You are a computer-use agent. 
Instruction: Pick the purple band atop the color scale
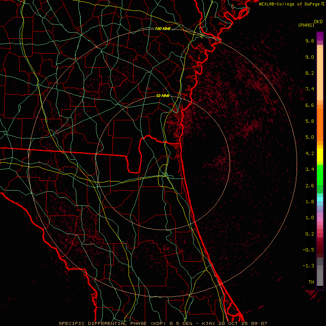320,36
